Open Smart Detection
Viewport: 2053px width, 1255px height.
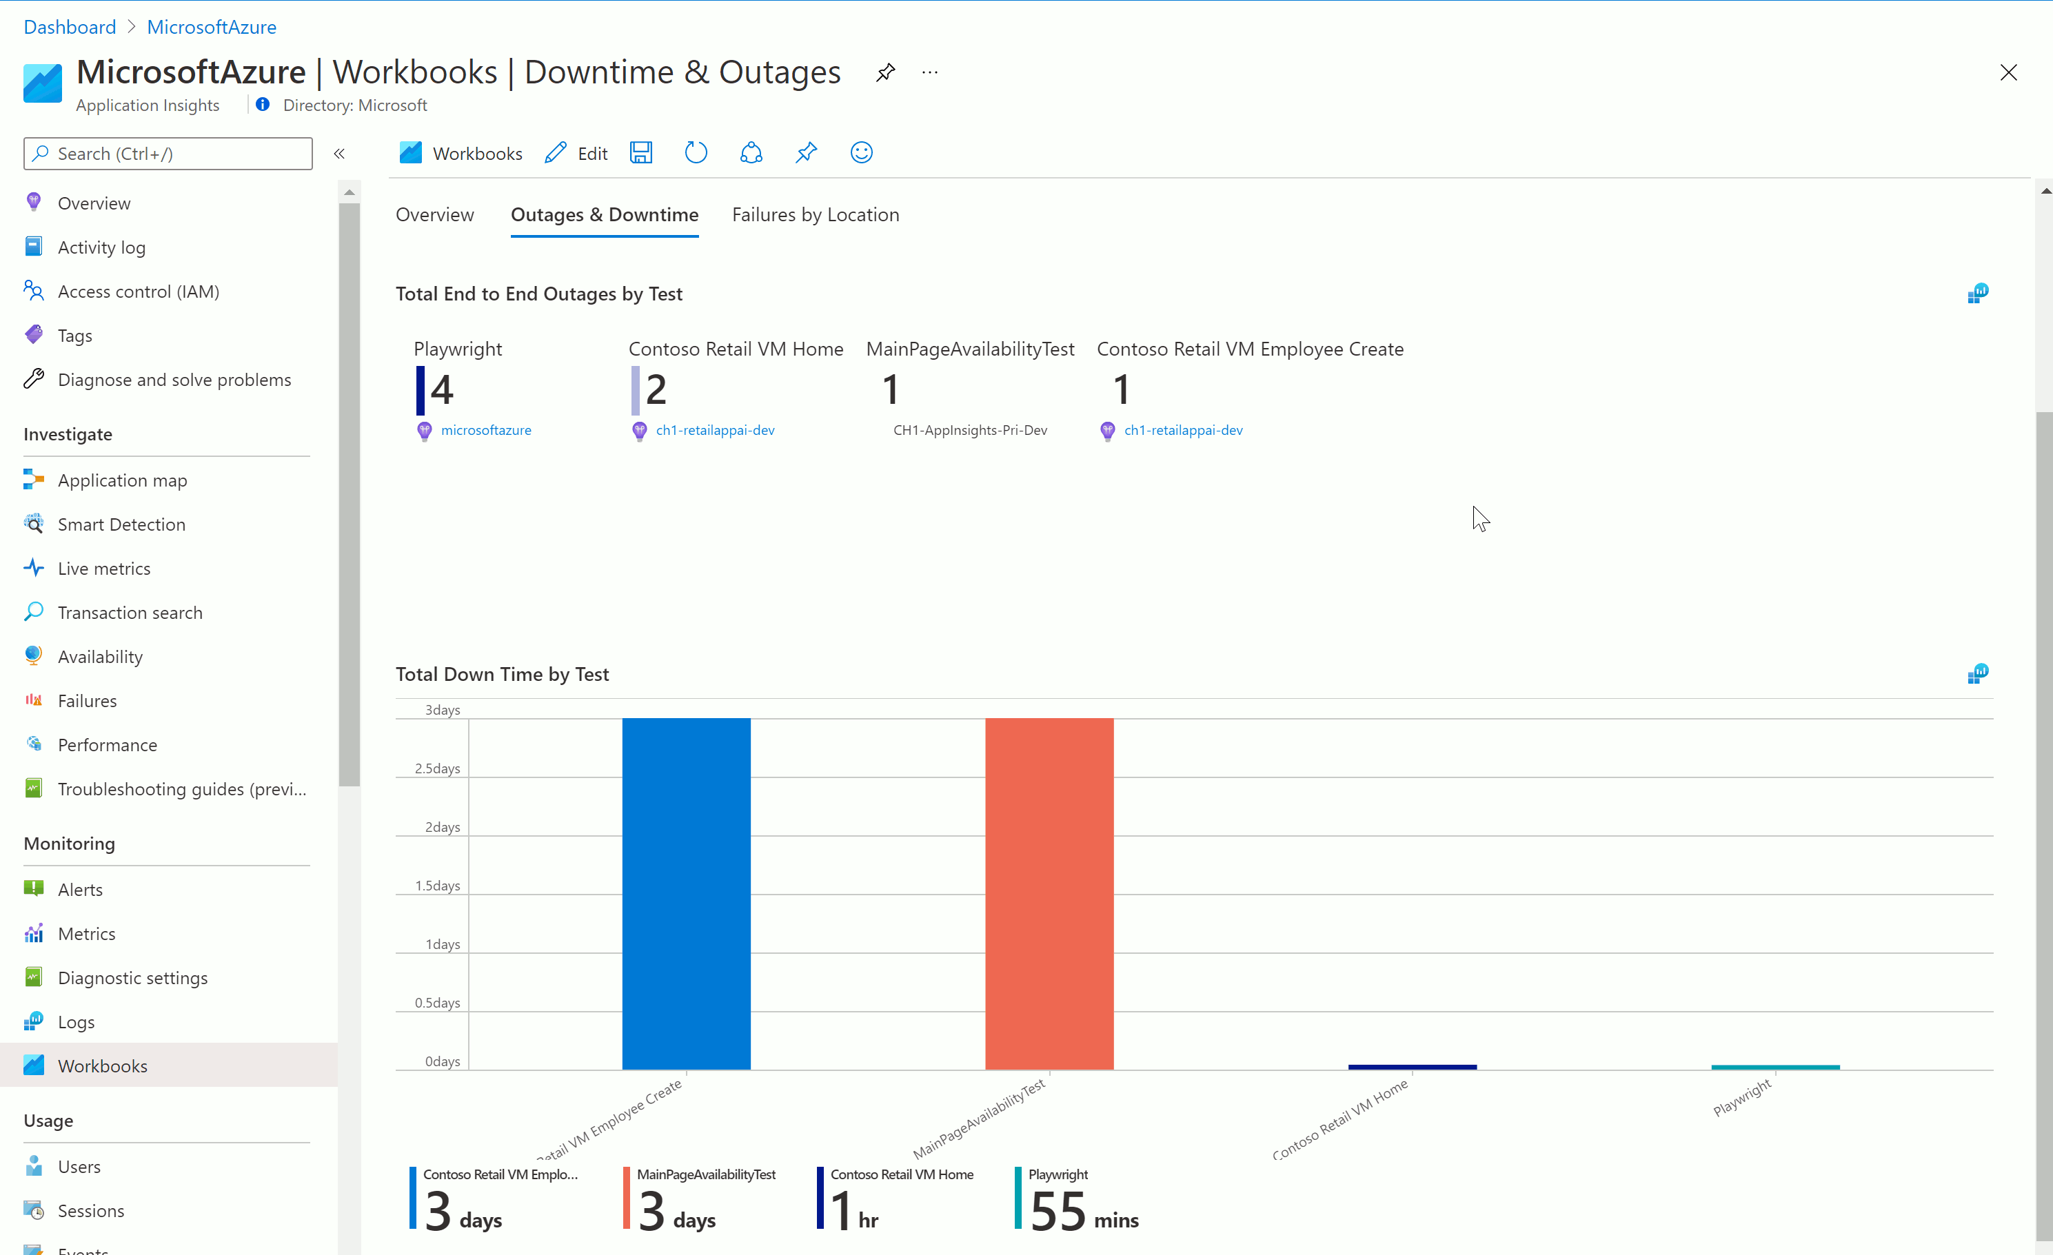pos(168,524)
